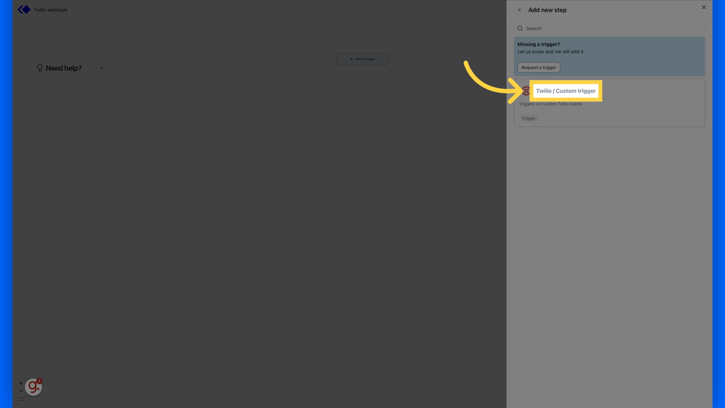Click the Missing a trigger? heading
Image resolution: width=725 pixels, height=408 pixels.
pos(538,44)
